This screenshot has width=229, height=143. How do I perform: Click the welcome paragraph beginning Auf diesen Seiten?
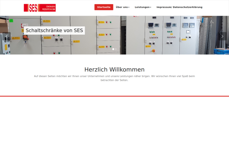click(114, 78)
